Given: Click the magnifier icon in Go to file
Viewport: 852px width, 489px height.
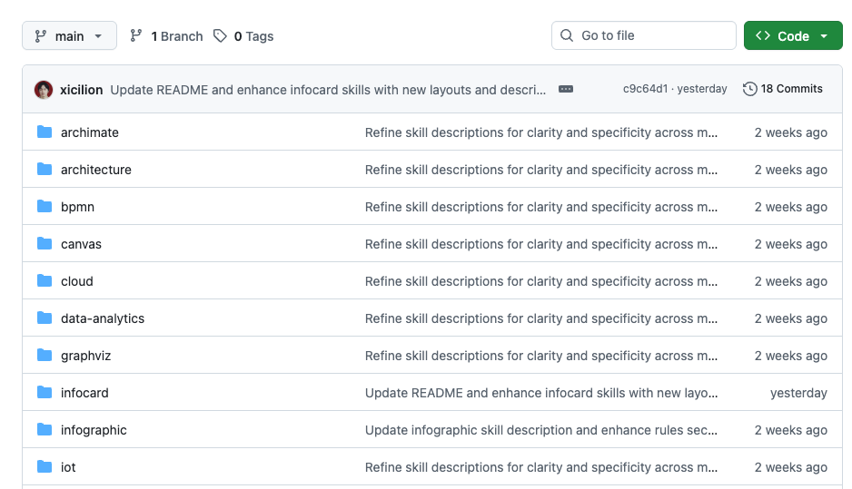Looking at the screenshot, I should click(x=567, y=35).
